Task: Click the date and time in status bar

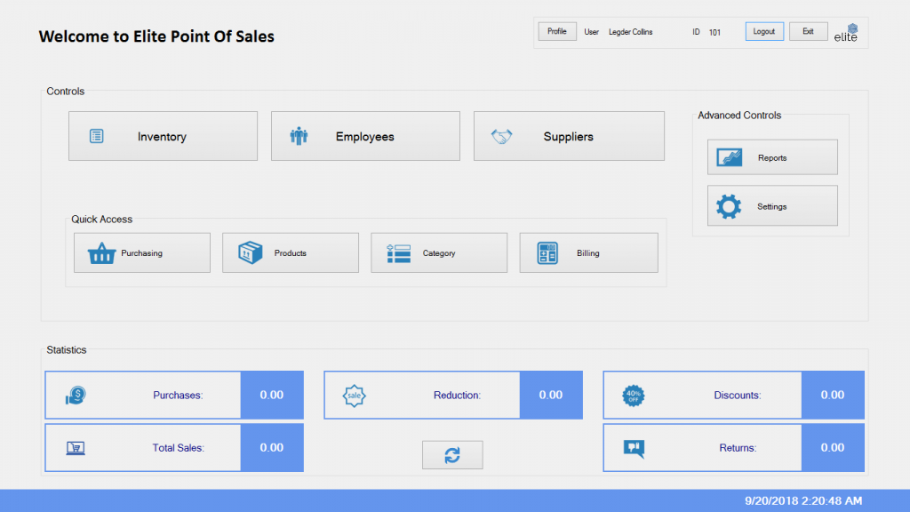Action: coord(802,500)
